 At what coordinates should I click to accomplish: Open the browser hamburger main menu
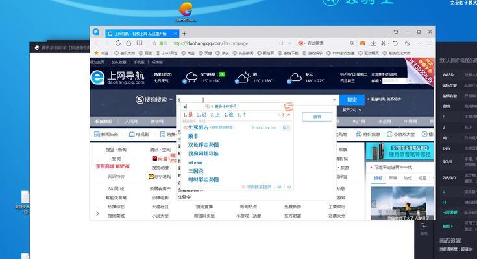coord(429,43)
